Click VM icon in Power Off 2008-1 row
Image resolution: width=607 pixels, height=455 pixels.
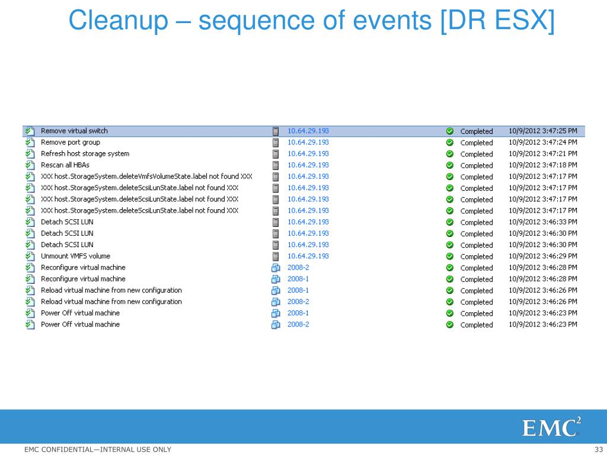(276, 313)
